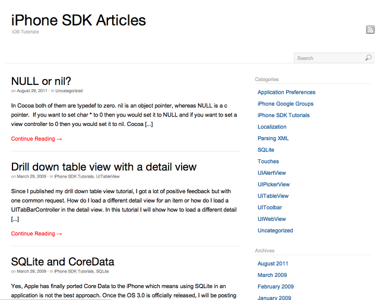The image size is (380, 300).
Task: Open Touches category
Action: (268, 161)
